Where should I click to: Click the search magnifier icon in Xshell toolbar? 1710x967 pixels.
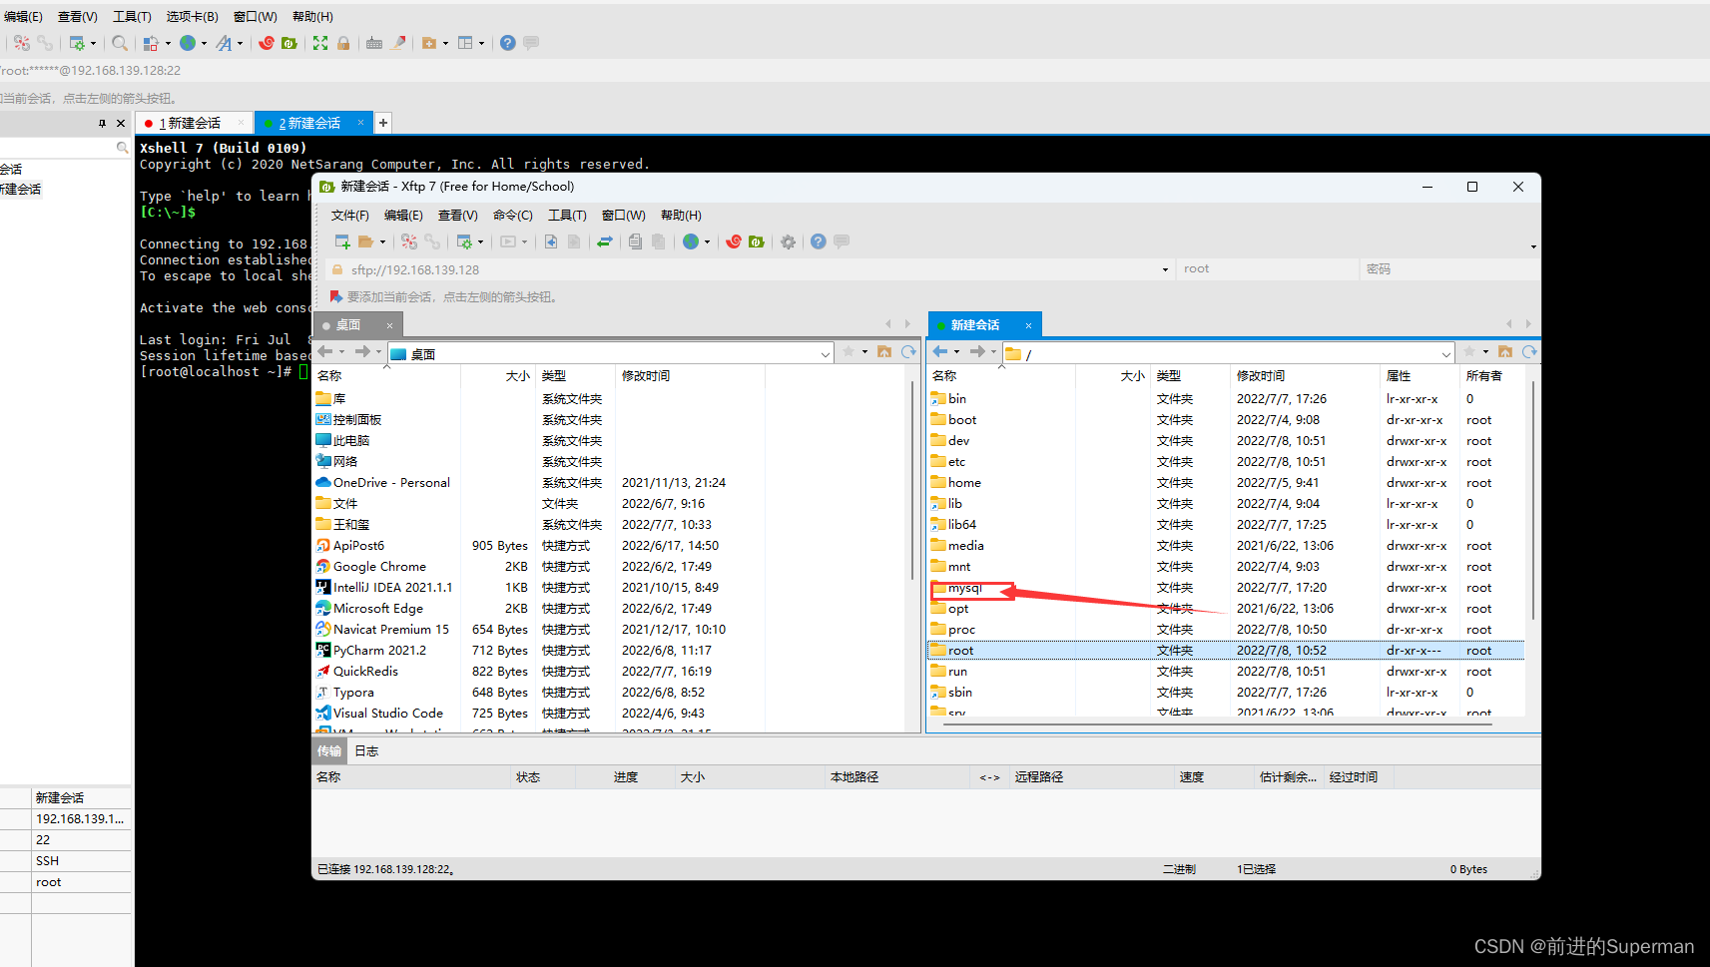[120, 43]
